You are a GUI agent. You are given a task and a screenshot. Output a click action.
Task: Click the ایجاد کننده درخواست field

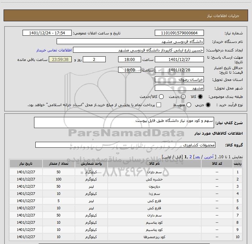138,50
